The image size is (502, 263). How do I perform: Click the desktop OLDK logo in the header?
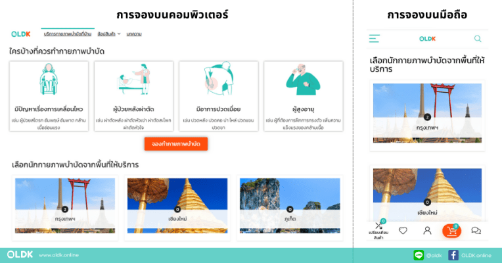(21, 34)
